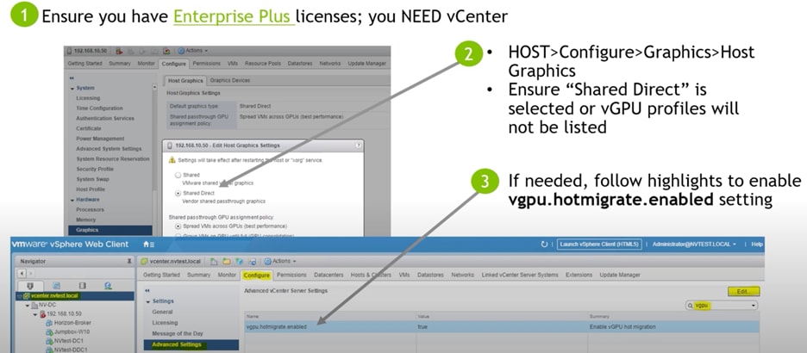Viewport: 807px width, 353px height.
Task: Collapse 192.168.10.50 host tree node
Action: 35,314
